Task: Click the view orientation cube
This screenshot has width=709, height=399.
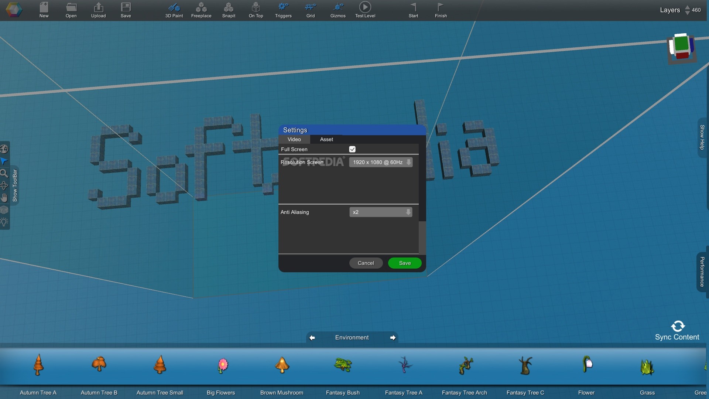Action: coord(681,48)
